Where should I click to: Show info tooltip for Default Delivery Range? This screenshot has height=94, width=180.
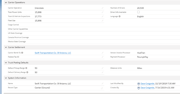[x=27, y=72]
